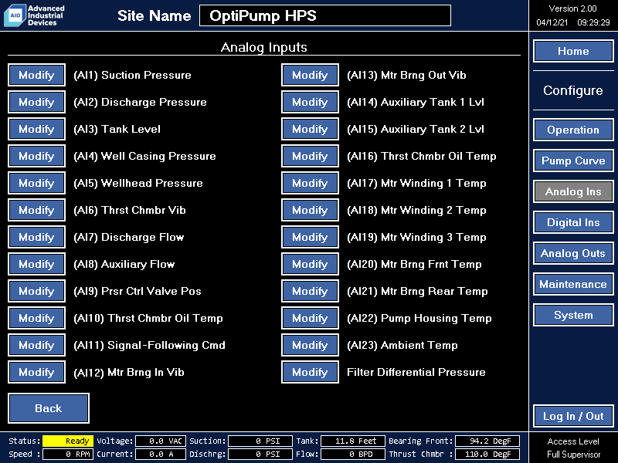
Task: Click the (AI7) Discharge Flow label
Action: (129, 237)
